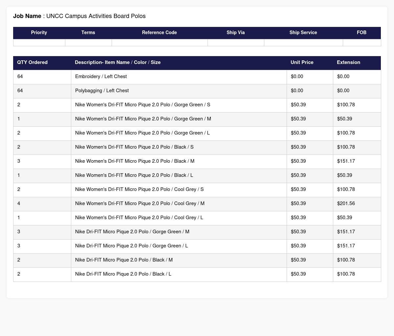
Task: Click $0.00 extension in the Polybagging row
Action: [x=343, y=91]
